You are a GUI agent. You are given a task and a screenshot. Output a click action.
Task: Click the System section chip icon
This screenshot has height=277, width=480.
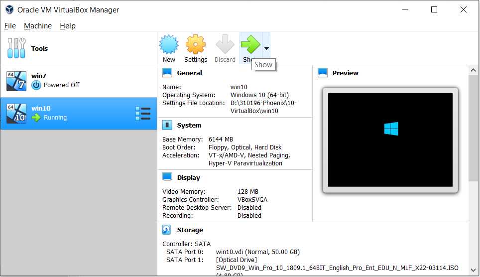[167, 125]
